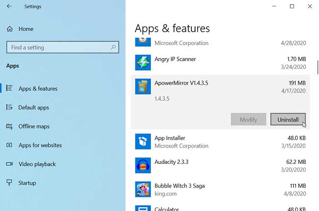
Task: Click the Calculator app icon
Action: tap(143, 208)
